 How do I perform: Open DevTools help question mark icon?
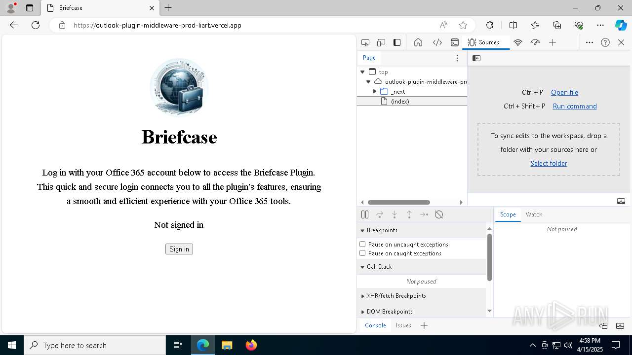pos(605,42)
